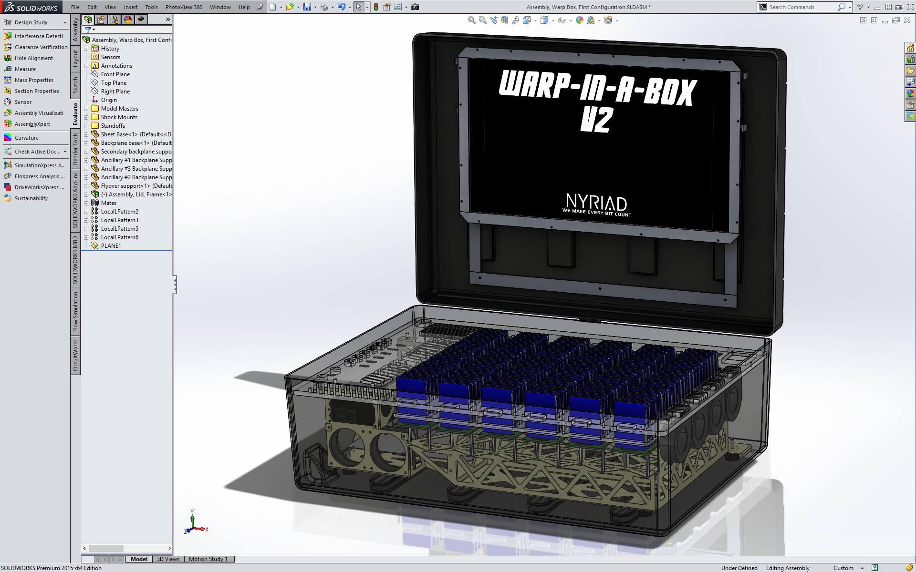Click the Section View icon
The height and width of the screenshot is (572, 916).
[505, 20]
